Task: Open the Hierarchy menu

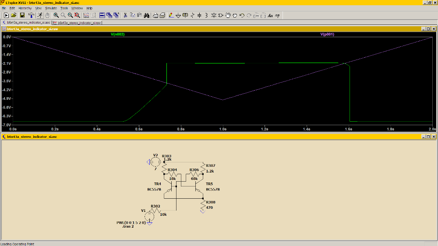Action: pos(25,8)
